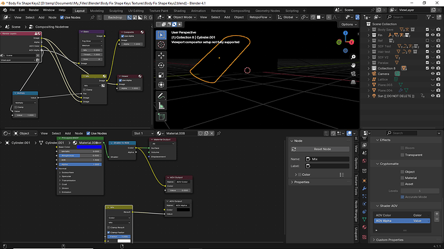Switch to the Compositing workspace tab
This screenshot has height=249, width=444.
click(x=241, y=11)
